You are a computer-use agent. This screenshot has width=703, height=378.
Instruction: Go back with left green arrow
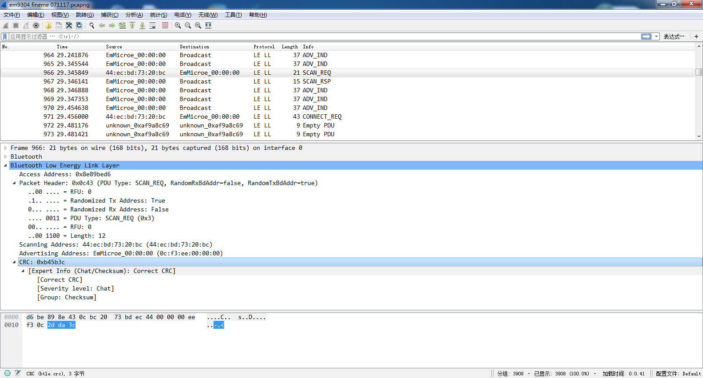102,25
